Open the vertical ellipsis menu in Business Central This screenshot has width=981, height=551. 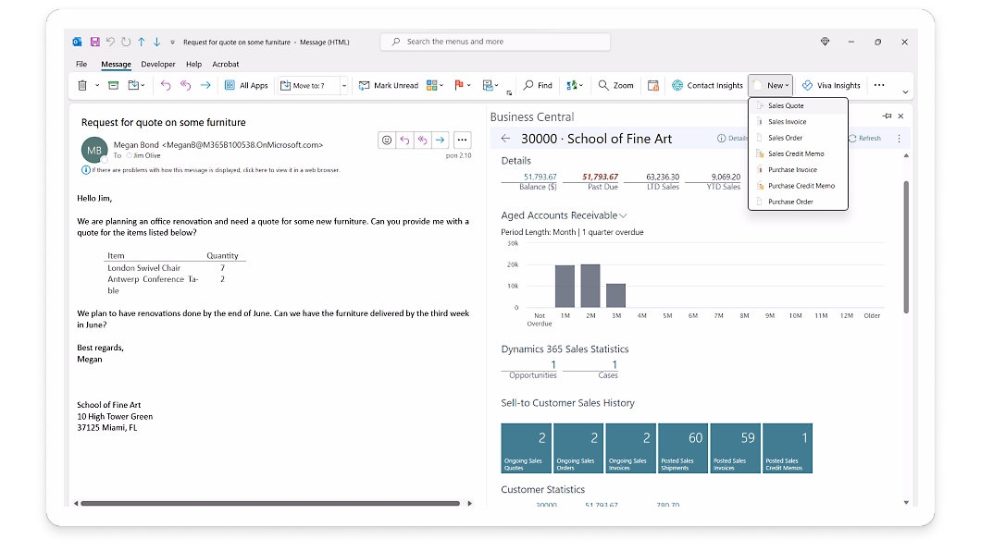pos(899,138)
